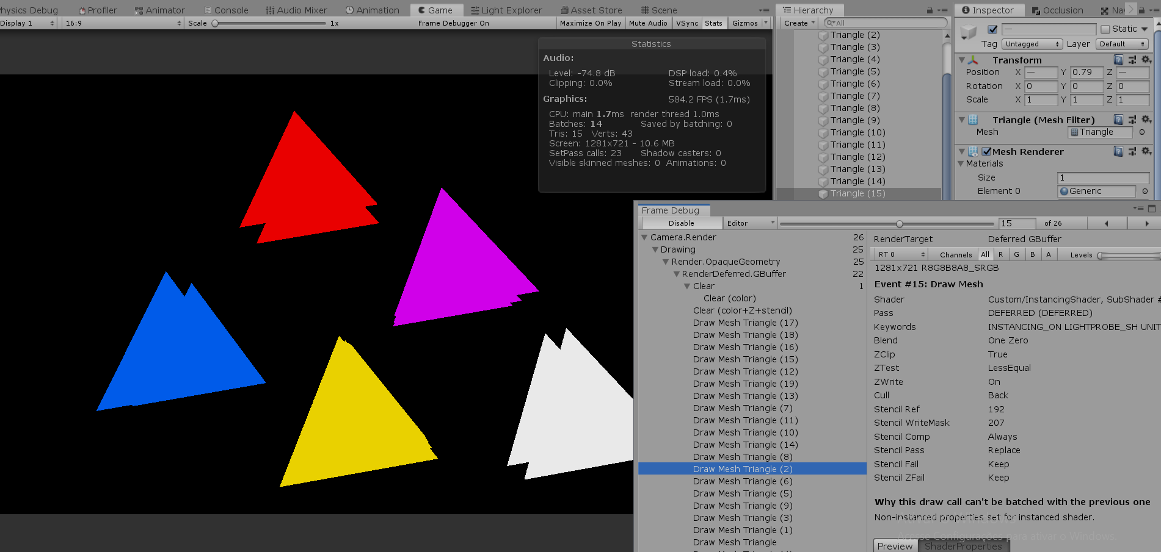Open the Transform component settings gear menu
Screen dimensions: 1161x552
click(1146, 60)
